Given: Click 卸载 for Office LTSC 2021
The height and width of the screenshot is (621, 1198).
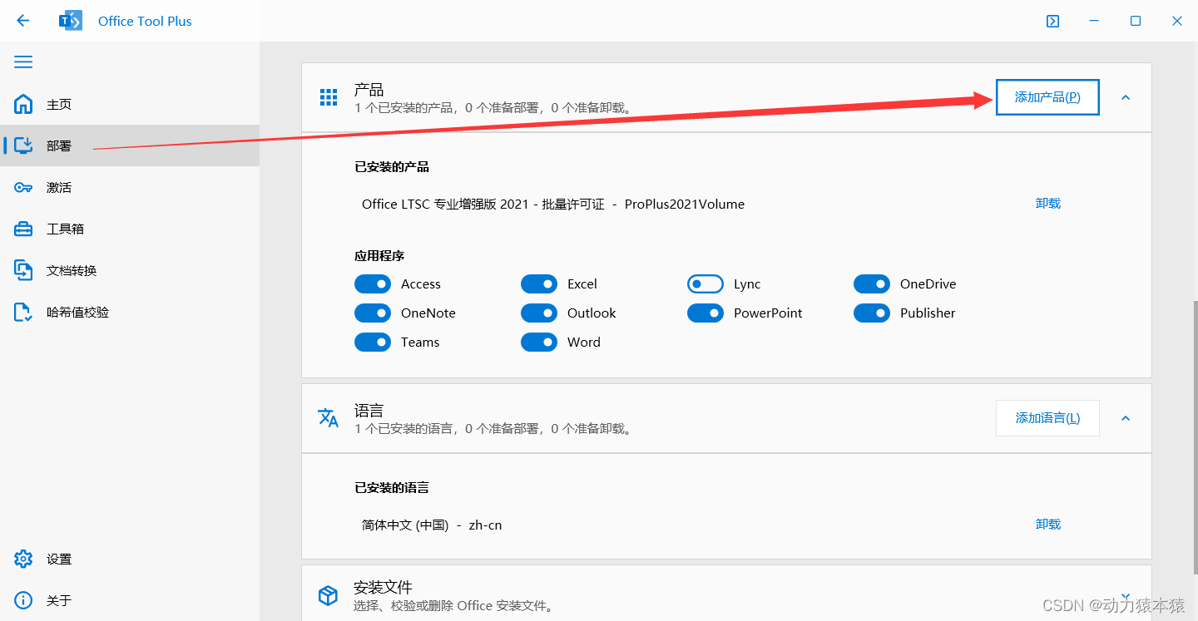Looking at the screenshot, I should pos(1048,203).
